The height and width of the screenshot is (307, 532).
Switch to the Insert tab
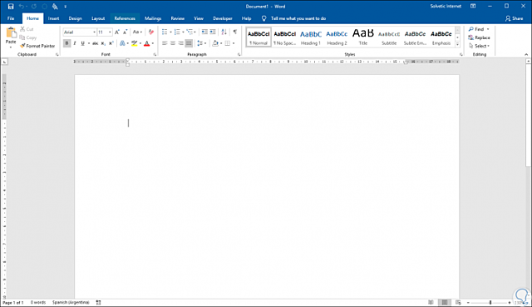[53, 18]
